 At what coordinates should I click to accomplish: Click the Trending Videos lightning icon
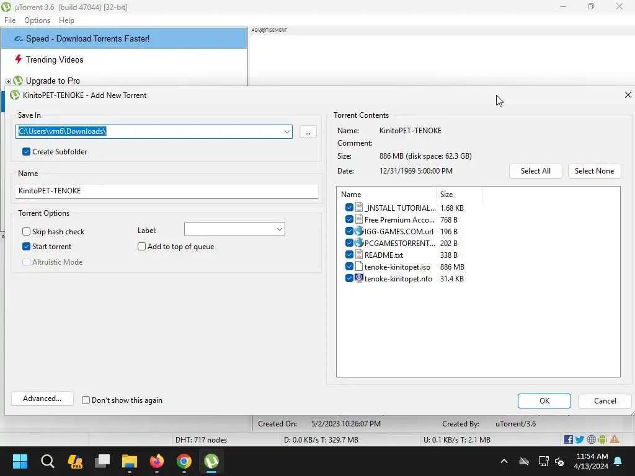(18, 59)
